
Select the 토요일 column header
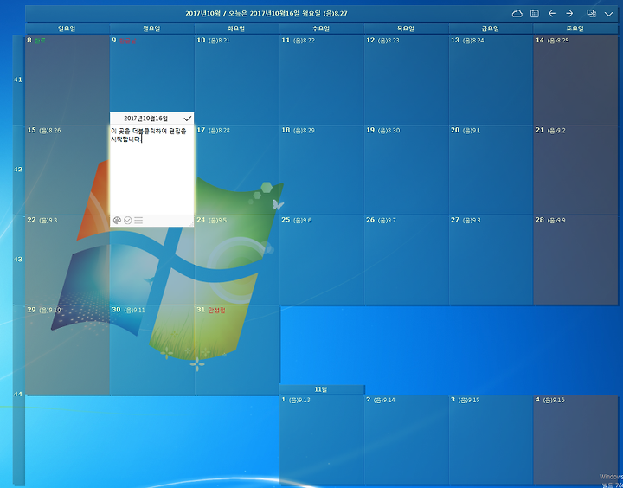(x=575, y=29)
